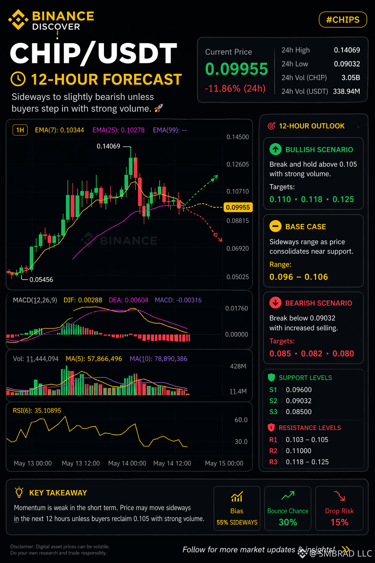The width and height of the screenshot is (375, 563).
Task: Click the bullish targets 0.110 • 0.118 • 0.125
Action: pyautogui.click(x=312, y=199)
